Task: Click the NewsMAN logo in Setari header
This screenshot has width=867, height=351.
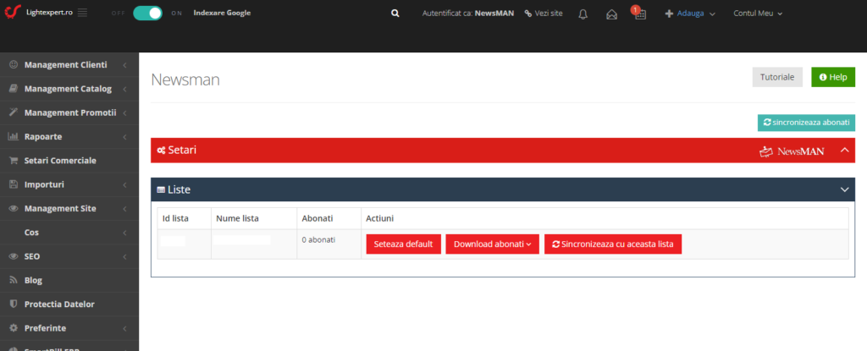Action: (792, 151)
